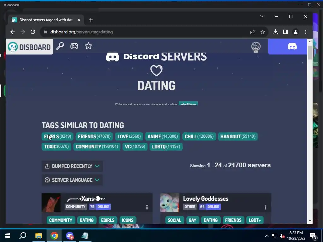Expand the Bumped Recently sort dropdown
Viewport: 323px width, 242px height.
click(x=72, y=166)
